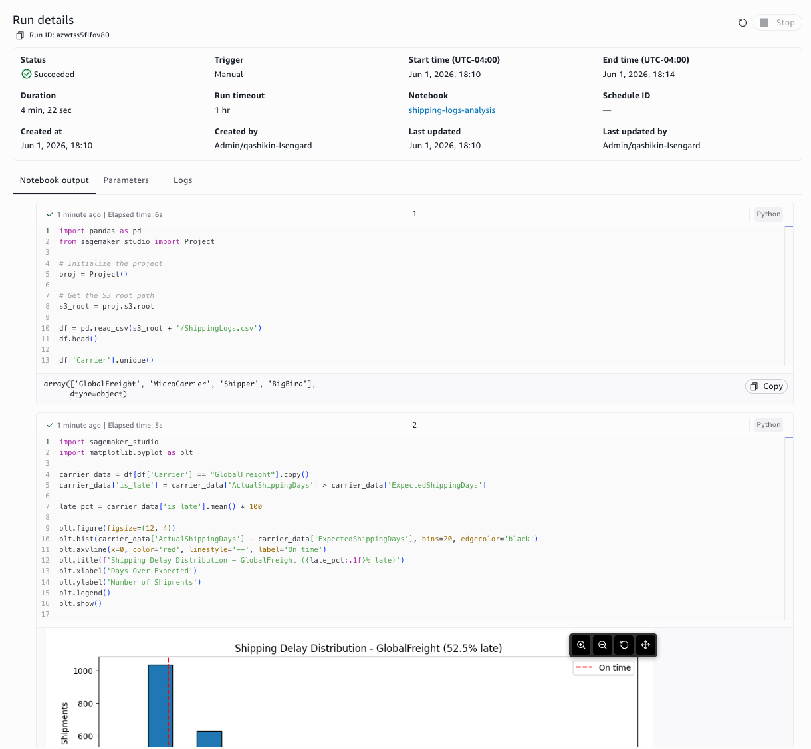This screenshot has width=811, height=749.
Task: Click the tallest blue histogram bar
Action: [x=160, y=705]
